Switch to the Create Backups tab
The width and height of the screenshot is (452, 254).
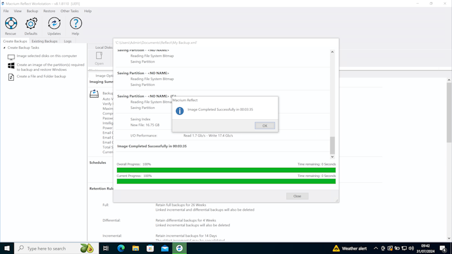pos(15,41)
